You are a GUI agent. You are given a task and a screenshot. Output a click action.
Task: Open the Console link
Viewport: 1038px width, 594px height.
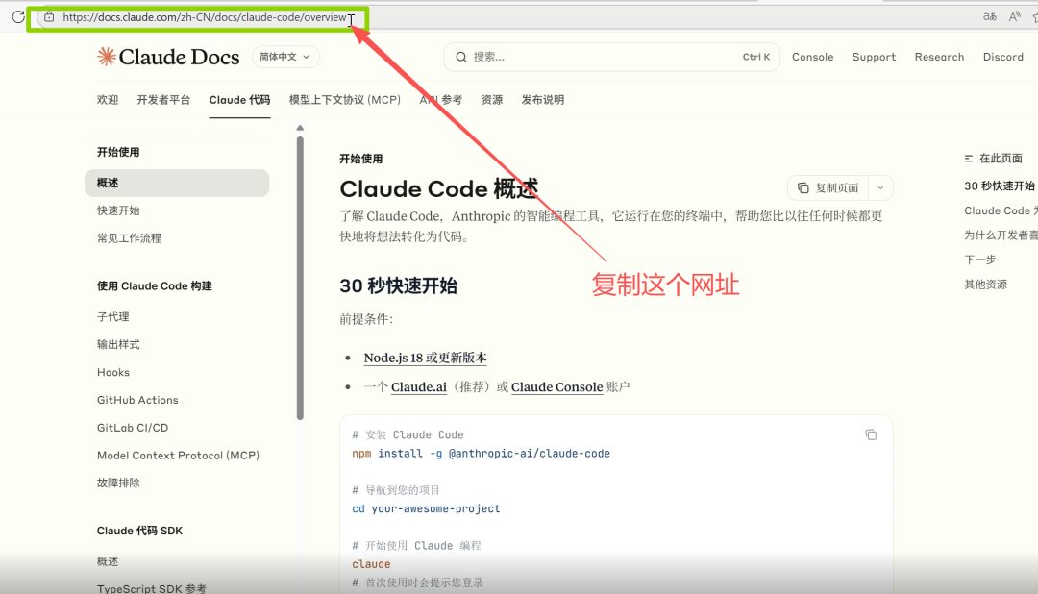click(812, 57)
